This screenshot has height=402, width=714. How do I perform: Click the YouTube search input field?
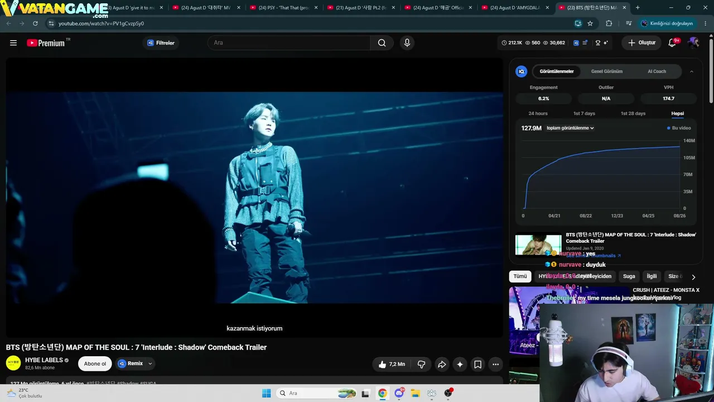[x=288, y=43]
